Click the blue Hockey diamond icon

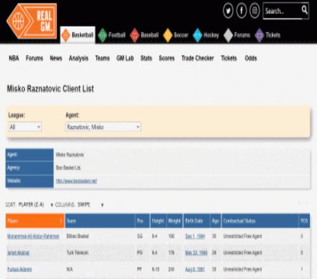(x=198, y=35)
